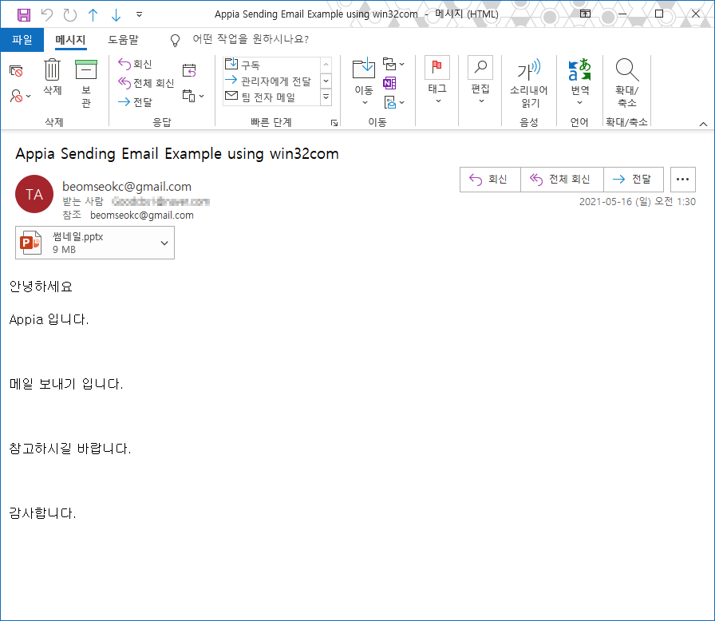Click the 태그 flag icon

[437, 68]
